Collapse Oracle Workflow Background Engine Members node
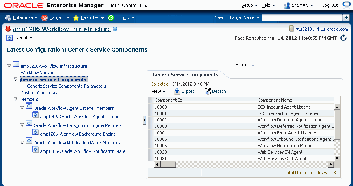Screen dimensions: 353x186 (22, 125)
